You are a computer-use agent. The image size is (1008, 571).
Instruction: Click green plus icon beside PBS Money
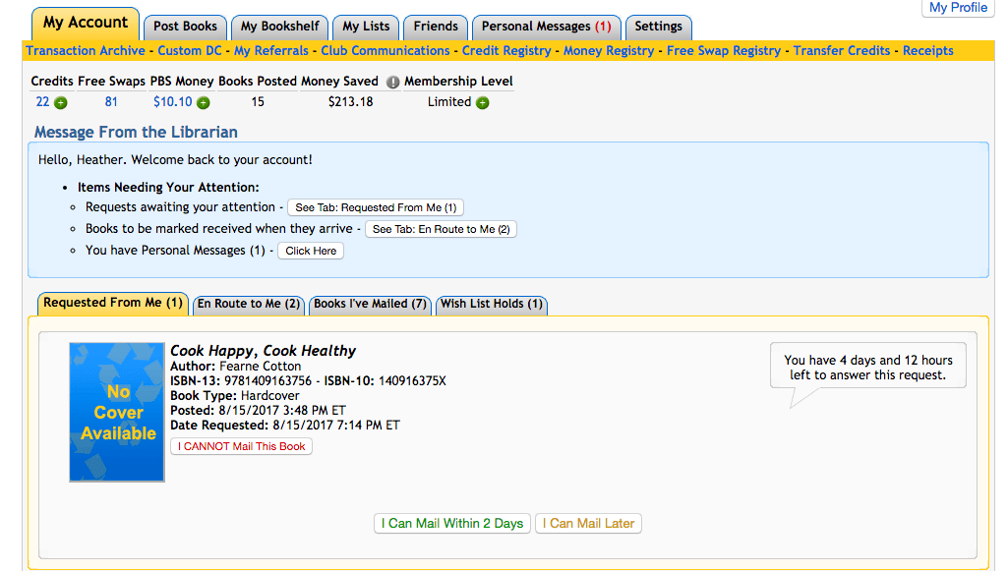[x=204, y=103]
